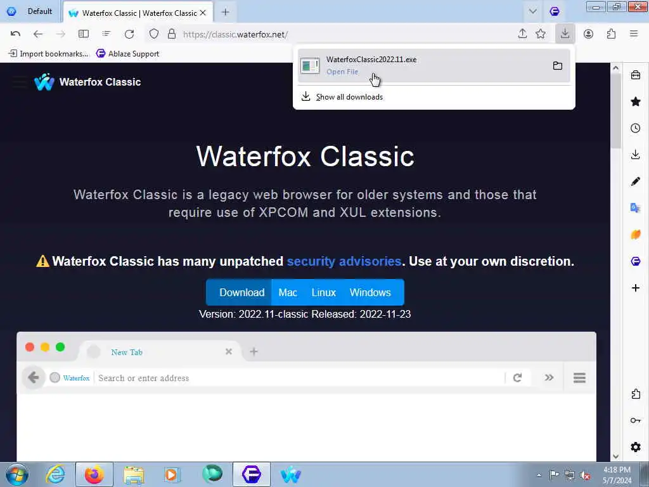The image size is (649, 487).
Task: Open the orange leaf icon in sidebar
Action: (x=635, y=235)
